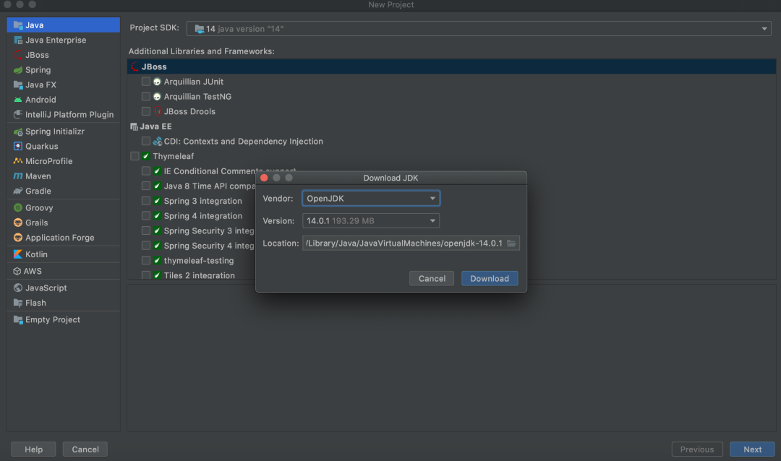Screen dimensions: 781x461
Task: Open the Project SDK dropdown
Action: click(763, 28)
